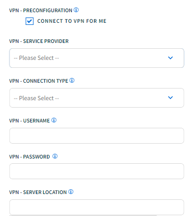The width and height of the screenshot is (194, 220).
Task: Click the VPN - Server Location field label
Action: [38, 192]
